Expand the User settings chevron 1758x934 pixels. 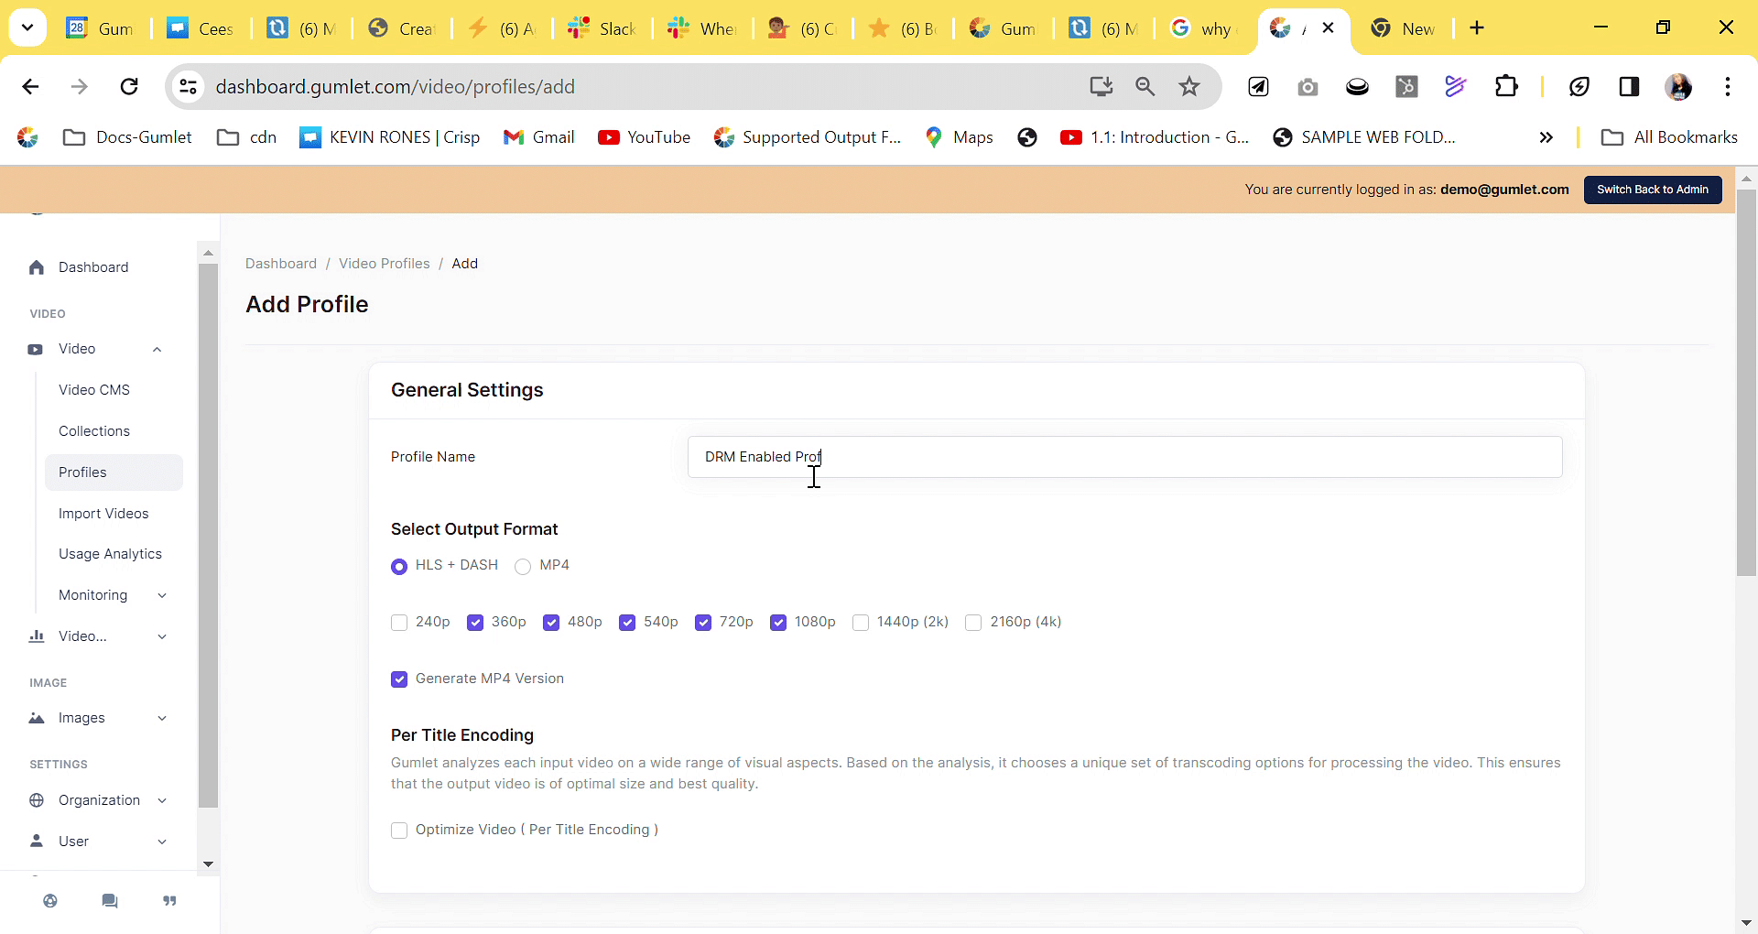pos(162,842)
